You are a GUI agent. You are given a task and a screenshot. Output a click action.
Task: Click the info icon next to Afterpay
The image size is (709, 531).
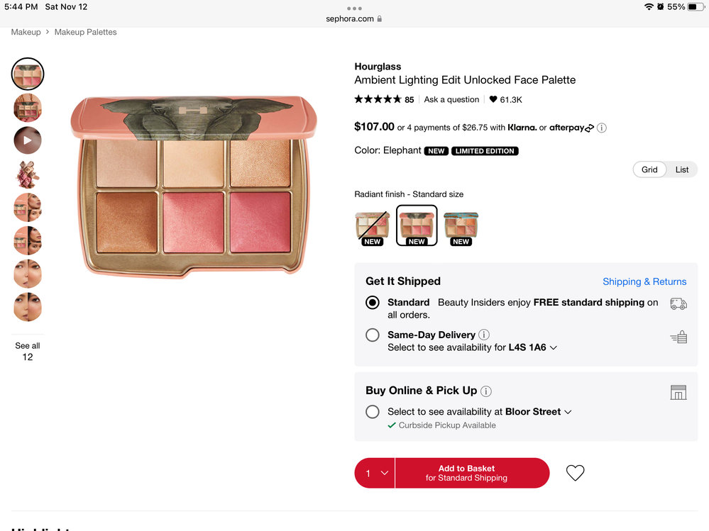tap(602, 128)
